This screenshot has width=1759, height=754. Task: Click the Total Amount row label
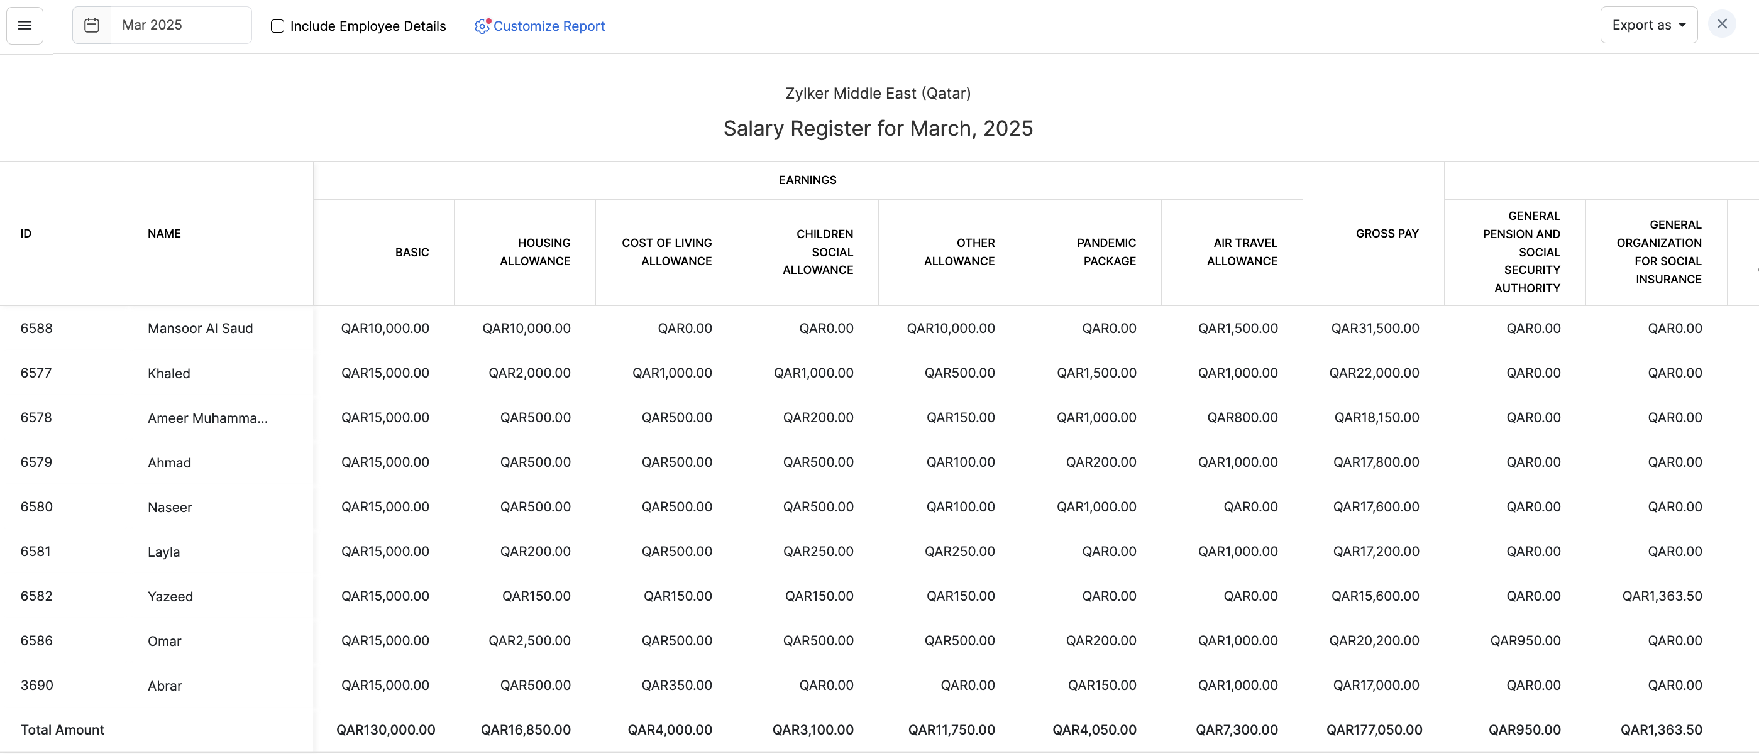tap(62, 730)
